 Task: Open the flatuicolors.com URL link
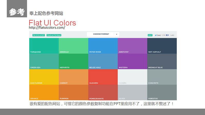point(47,28)
